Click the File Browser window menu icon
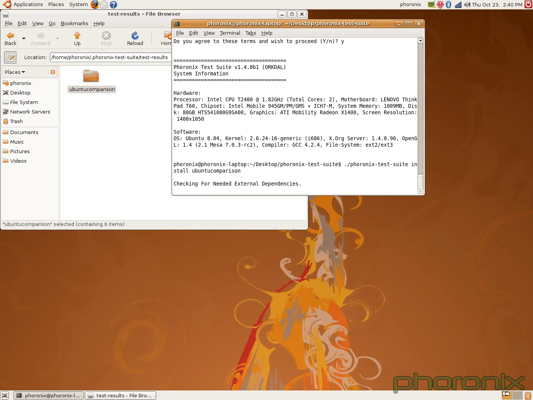Image resolution: width=533 pixels, height=400 pixels. point(5,14)
